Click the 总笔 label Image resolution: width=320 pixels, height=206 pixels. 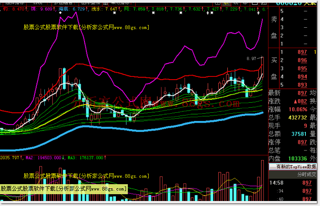[x=274, y=150]
